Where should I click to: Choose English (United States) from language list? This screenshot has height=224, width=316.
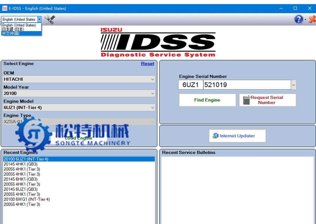coord(21,25)
